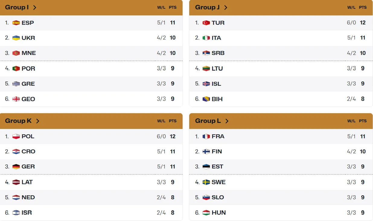373x221 pixels.
Task: Select the UKR team row
Action: (x=91, y=38)
